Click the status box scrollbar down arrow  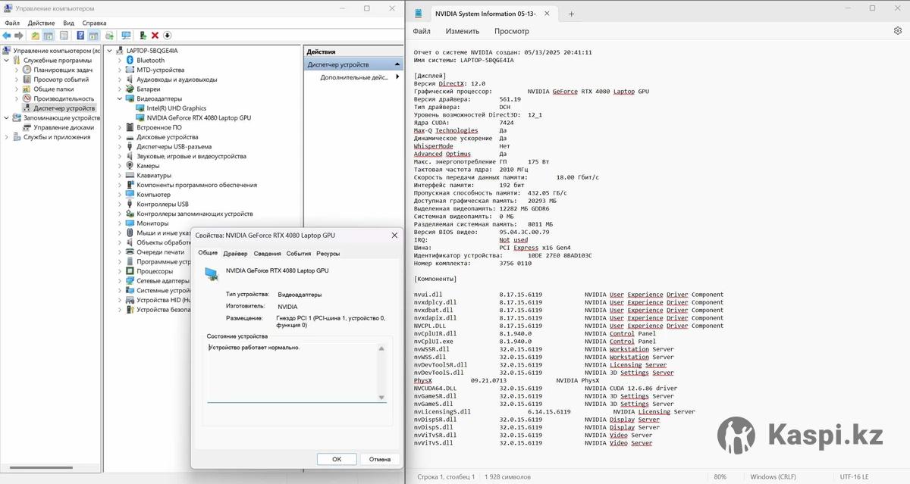point(381,397)
